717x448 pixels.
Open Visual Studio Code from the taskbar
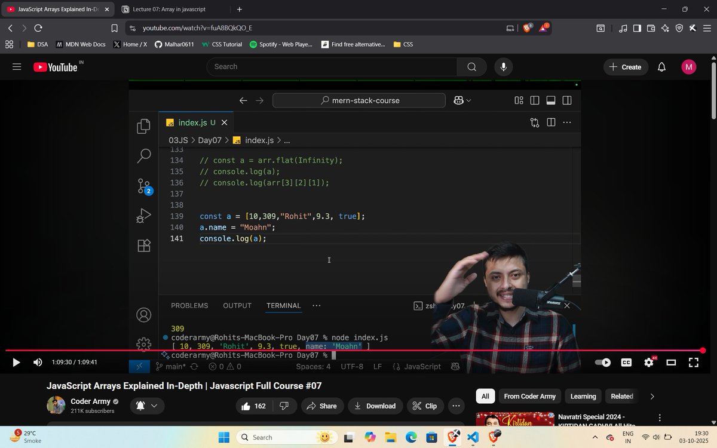tap(473, 437)
